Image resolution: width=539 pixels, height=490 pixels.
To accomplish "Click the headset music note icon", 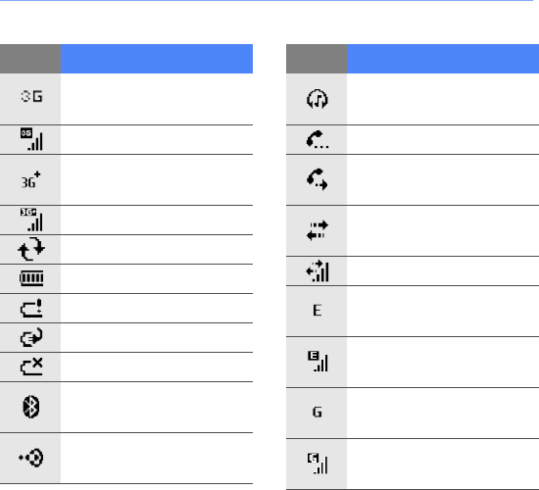I will coord(317,99).
